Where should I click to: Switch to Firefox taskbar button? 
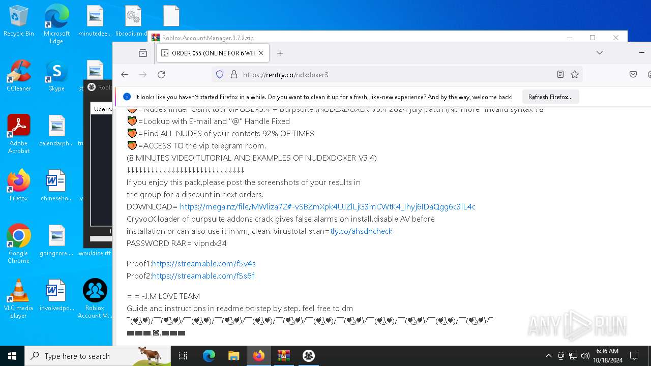pos(259,356)
